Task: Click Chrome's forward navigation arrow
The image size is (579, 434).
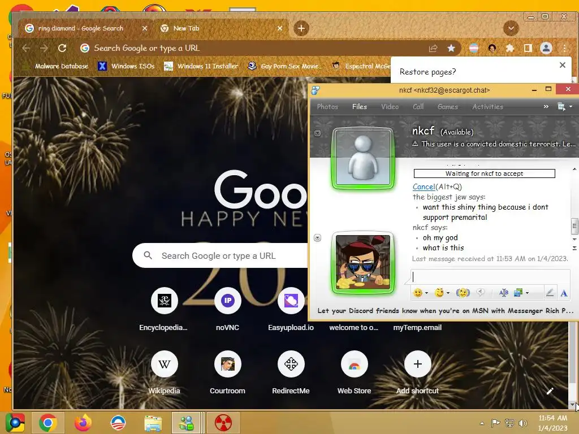Action: [x=44, y=49]
